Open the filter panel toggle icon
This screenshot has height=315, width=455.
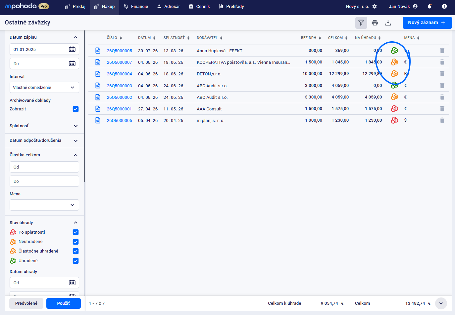pyautogui.click(x=361, y=23)
